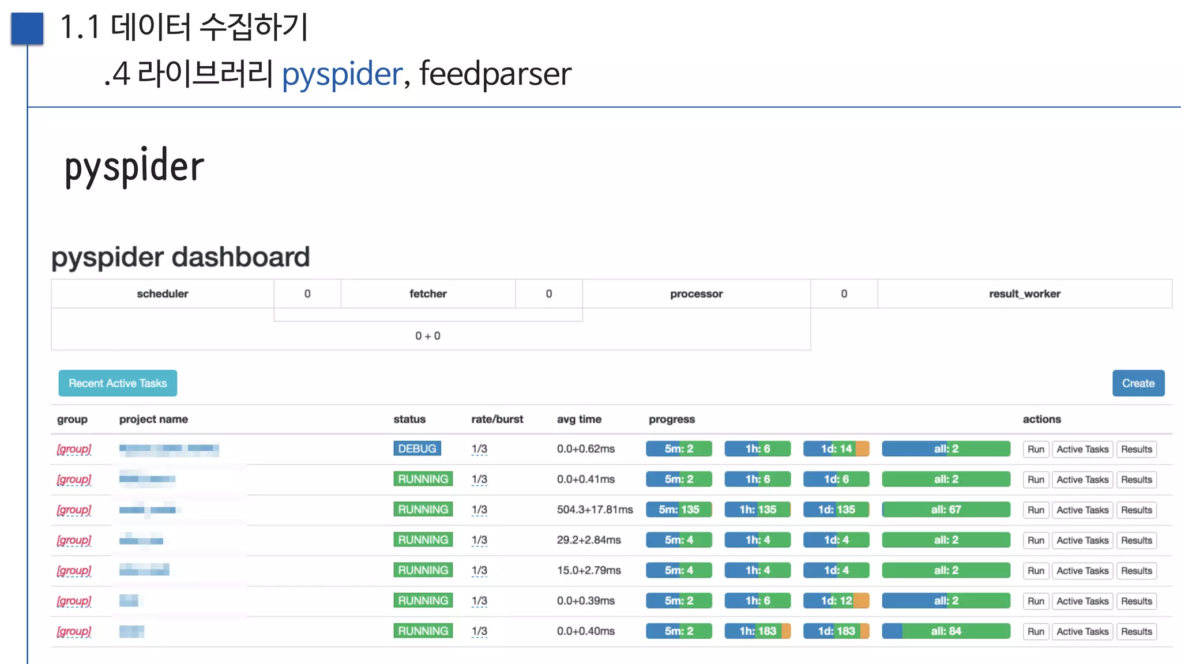Click the '1d: 14' progress bar

tap(836, 449)
